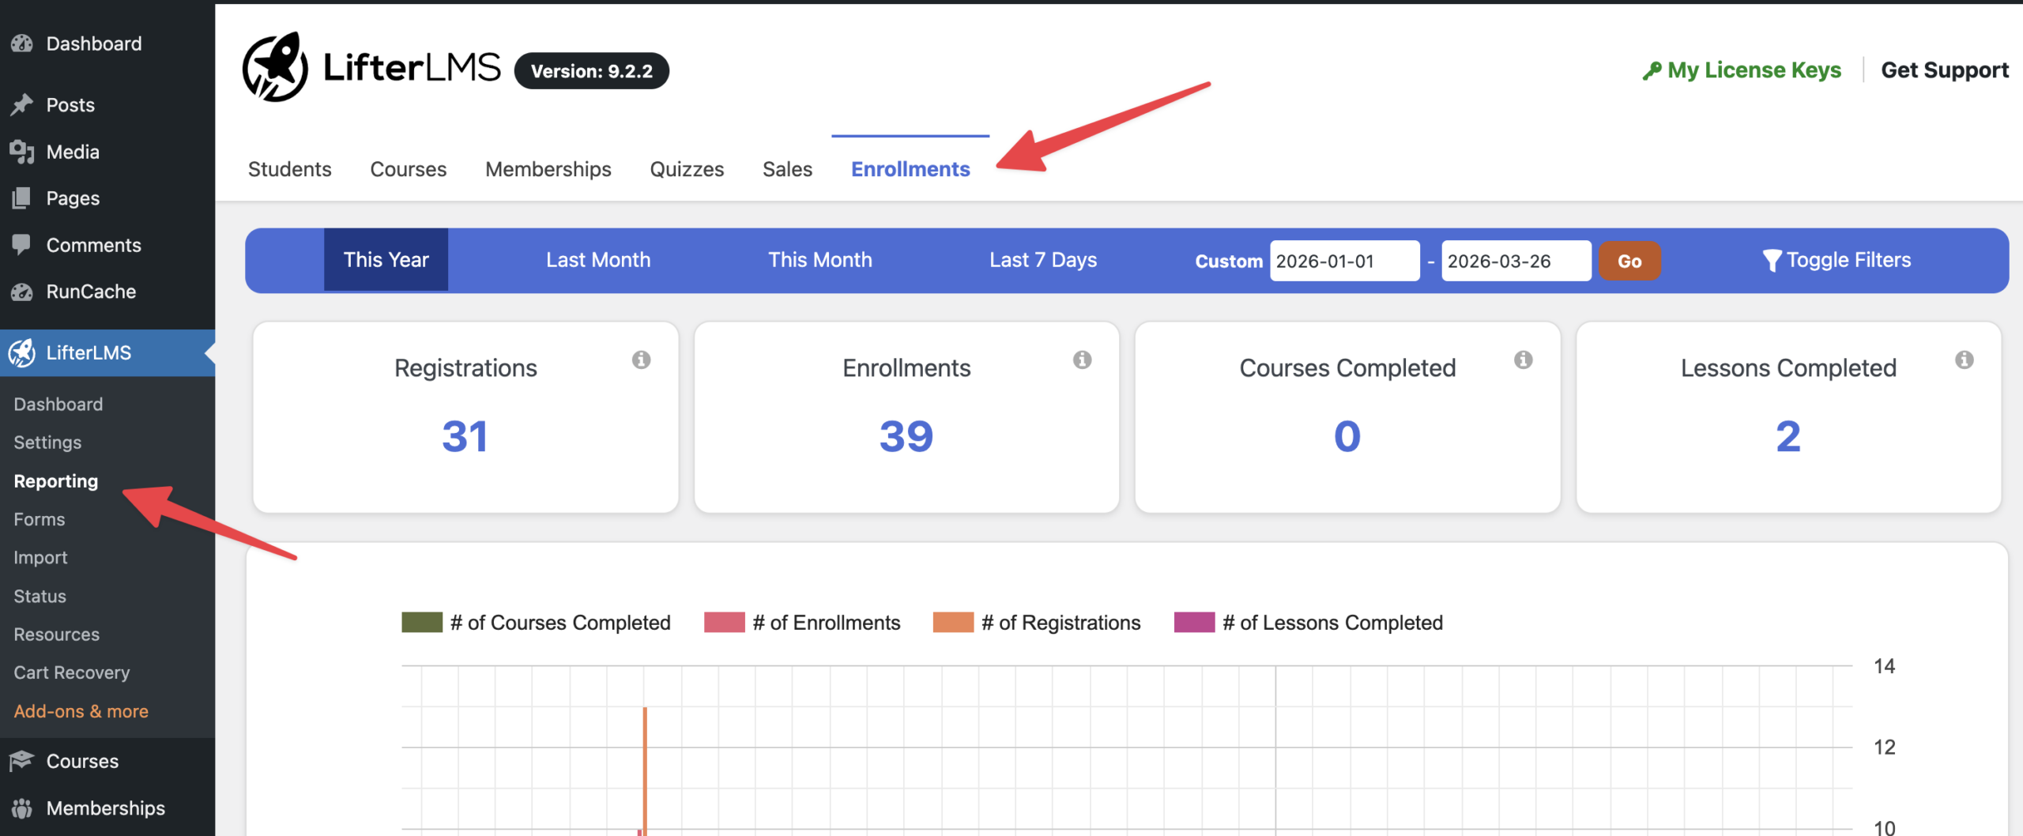The height and width of the screenshot is (836, 2023).
Task: Open the Media library icon in sidebar
Action: pos(23,151)
